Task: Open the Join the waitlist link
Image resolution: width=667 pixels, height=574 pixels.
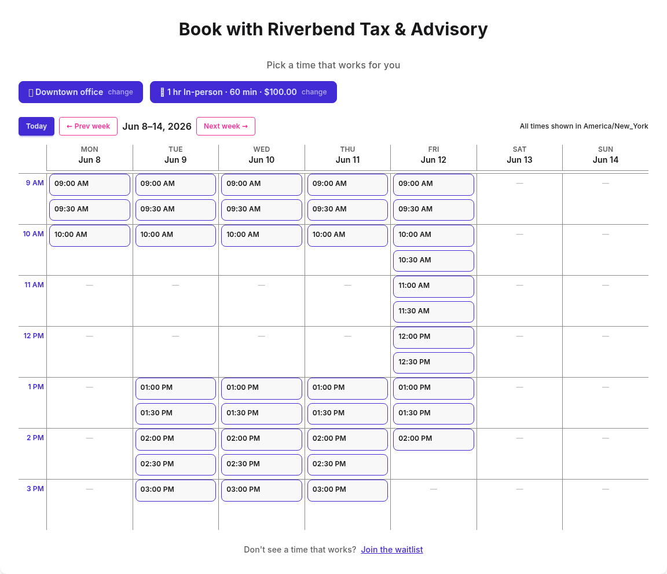Action: 392,549
